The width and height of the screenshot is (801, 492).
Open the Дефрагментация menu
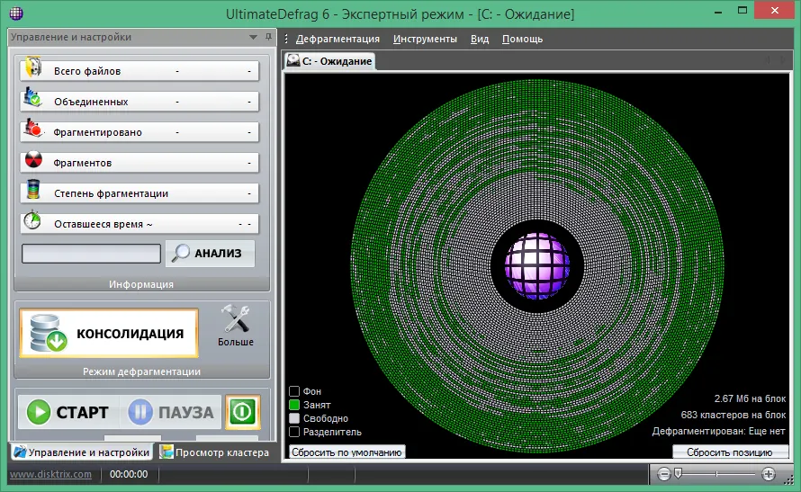click(337, 39)
